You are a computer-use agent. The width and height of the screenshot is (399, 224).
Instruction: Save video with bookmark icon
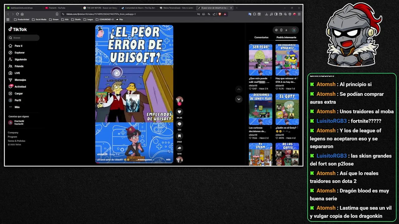(179, 136)
